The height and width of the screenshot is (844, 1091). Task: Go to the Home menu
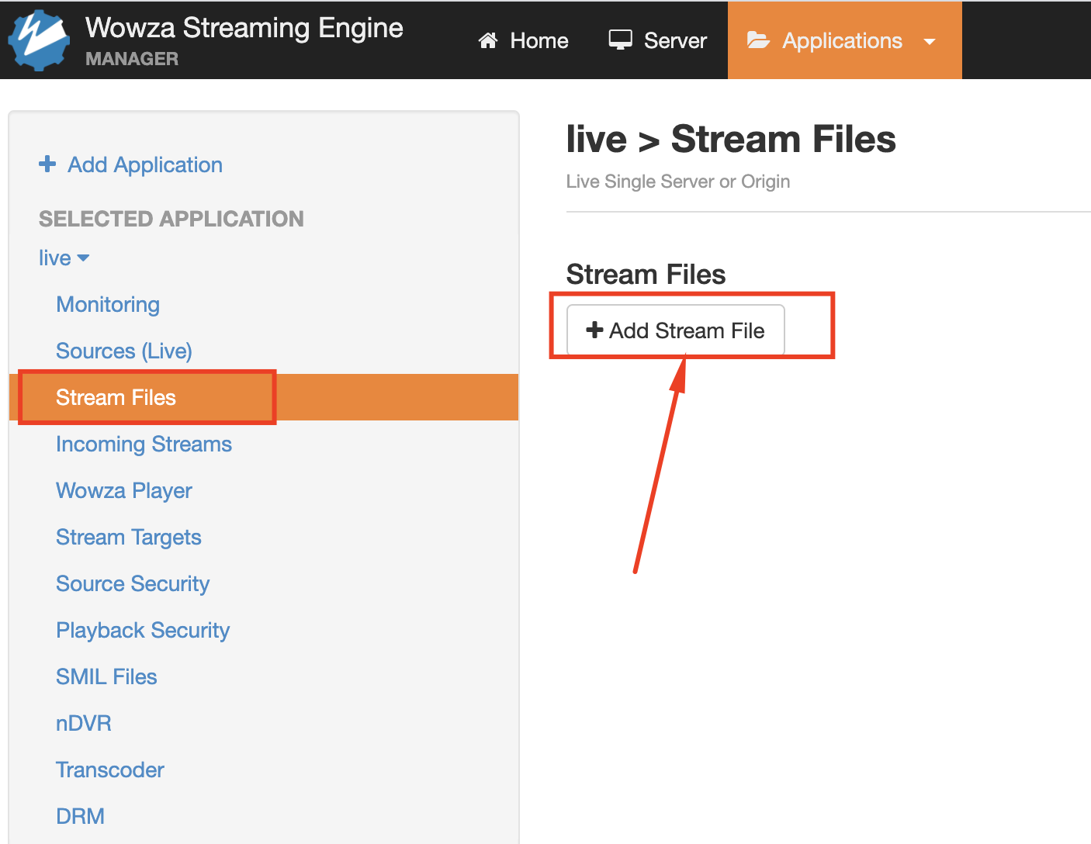click(523, 40)
